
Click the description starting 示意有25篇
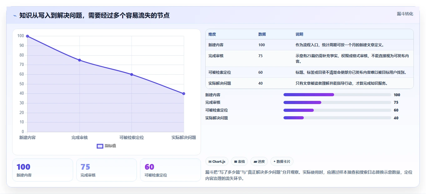pos(352,59)
